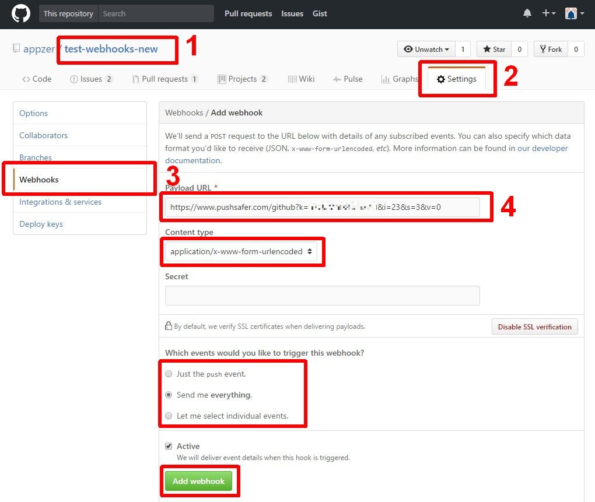Open Pull requests in the top navigation
Viewport: 595px width, 502px height.
point(248,13)
